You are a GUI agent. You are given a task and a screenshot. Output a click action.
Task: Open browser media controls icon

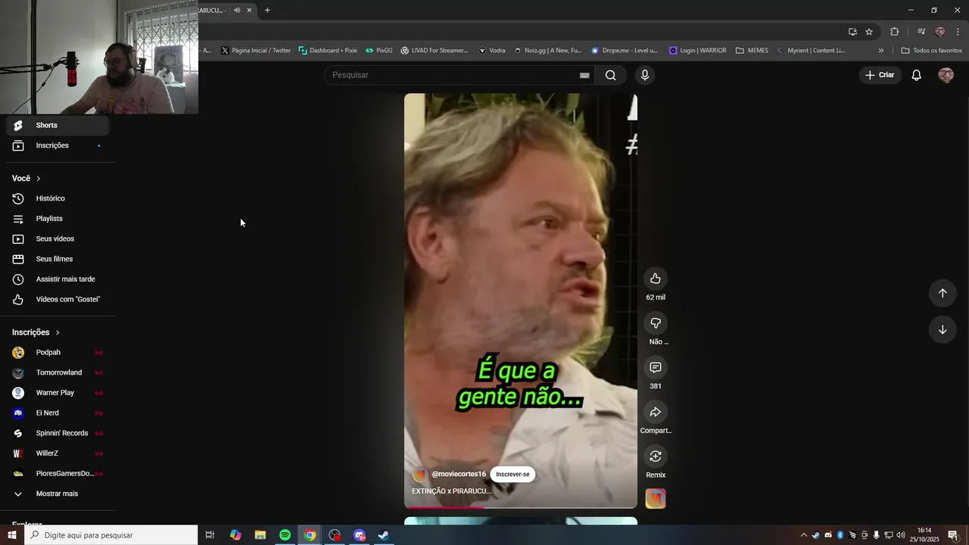(921, 32)
